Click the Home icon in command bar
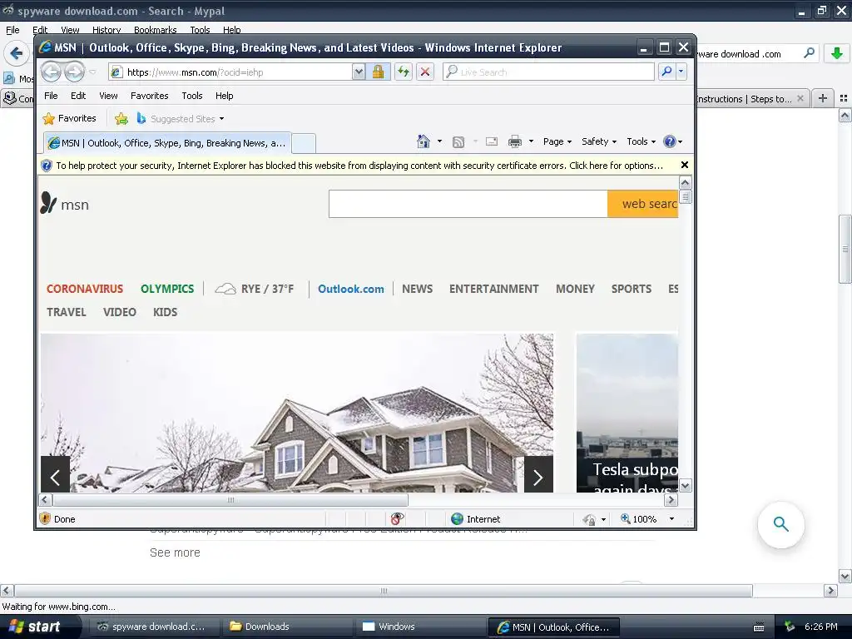The height and width of the screenshot is (639, 852). (424, 141)
